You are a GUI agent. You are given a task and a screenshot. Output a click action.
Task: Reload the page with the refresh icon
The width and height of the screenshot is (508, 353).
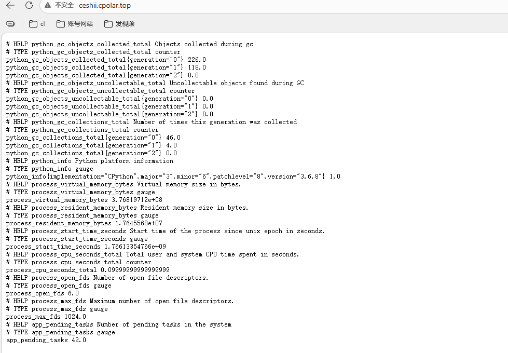click(x=29, y=6)
